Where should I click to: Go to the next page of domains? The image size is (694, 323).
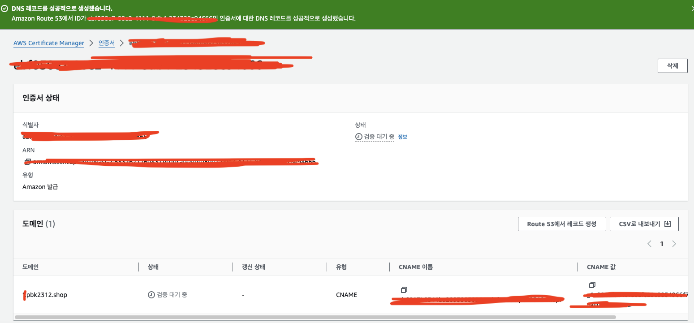coord(674,244)
